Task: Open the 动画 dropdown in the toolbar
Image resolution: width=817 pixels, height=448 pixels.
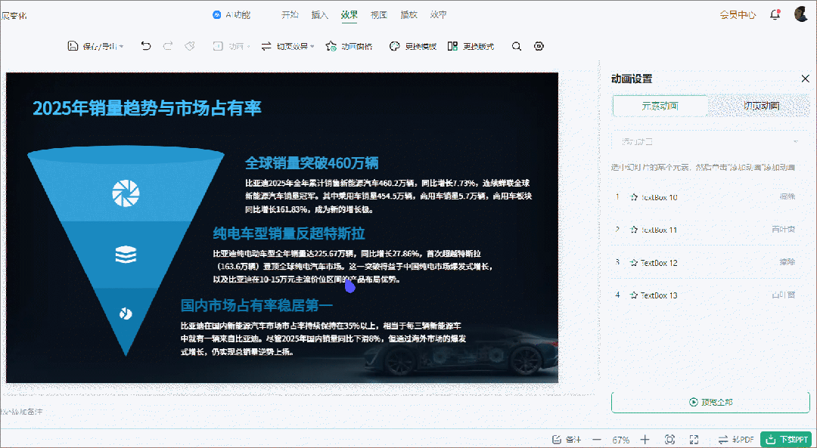Action: click(x=232, y=46)
